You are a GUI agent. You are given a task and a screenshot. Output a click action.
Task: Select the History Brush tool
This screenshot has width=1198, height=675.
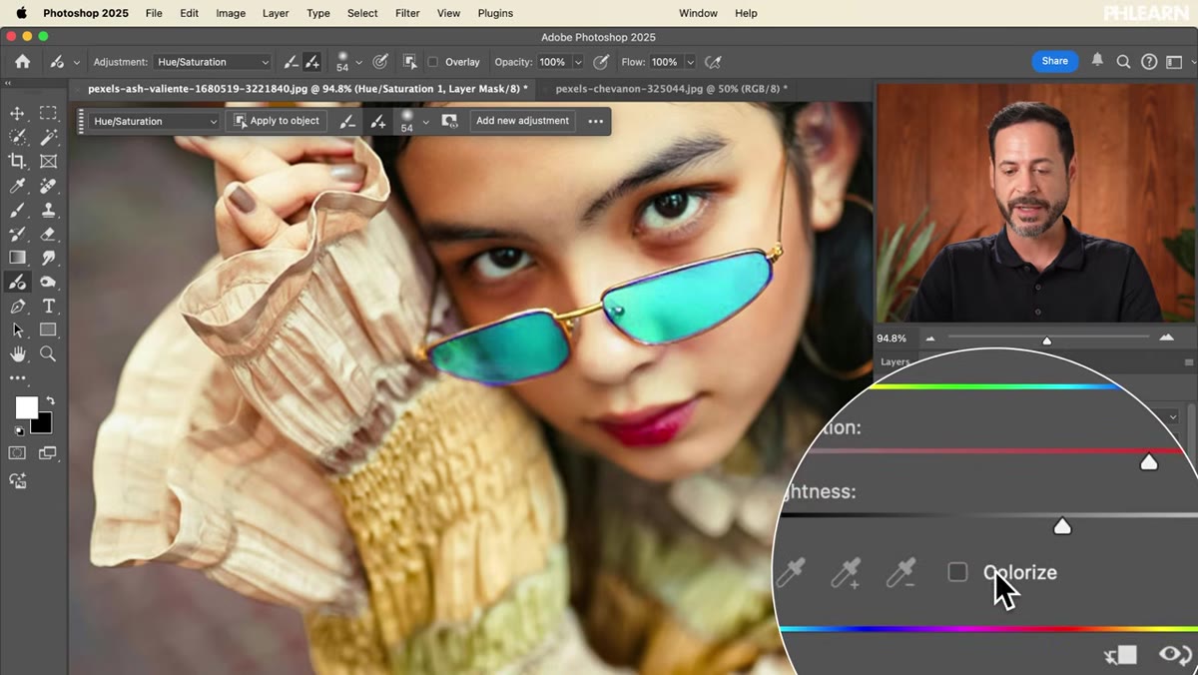[x=17, y=234]
